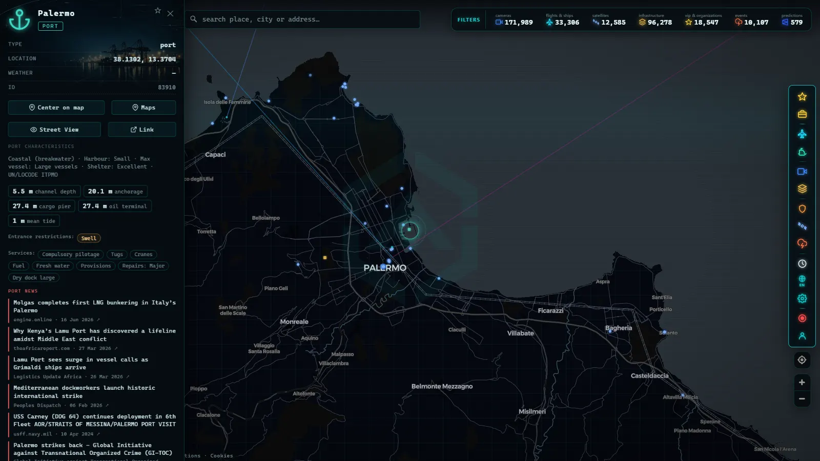This screenshot has width=820, height=461.
Task: Toggle the cameras filter showing 171,989
Action: tap(514, 19)
